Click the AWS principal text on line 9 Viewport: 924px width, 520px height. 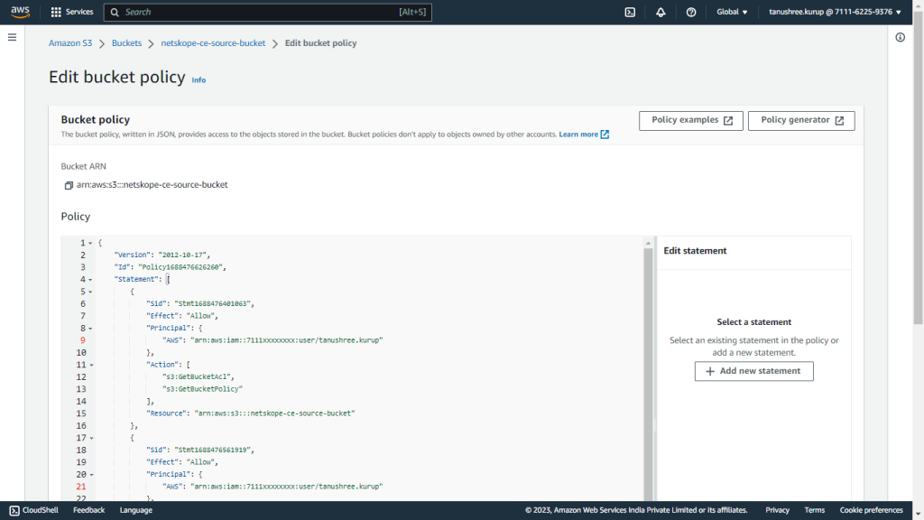pos(273,340)
